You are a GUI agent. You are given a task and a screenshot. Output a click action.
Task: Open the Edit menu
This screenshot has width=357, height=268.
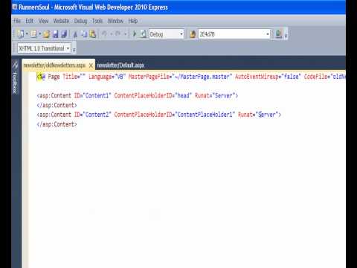click(x=29, y=21)
